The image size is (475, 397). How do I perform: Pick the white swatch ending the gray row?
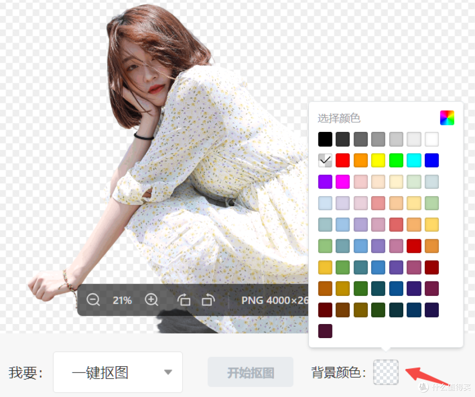(x=432, y=139)
